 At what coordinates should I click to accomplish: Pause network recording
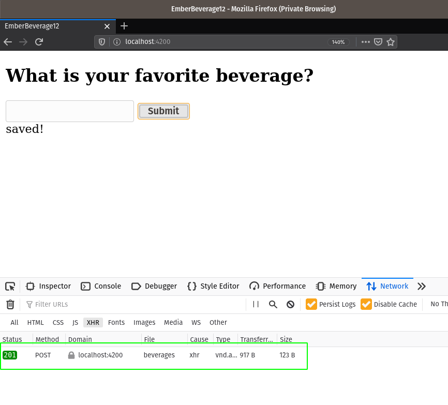pos(256,304)
